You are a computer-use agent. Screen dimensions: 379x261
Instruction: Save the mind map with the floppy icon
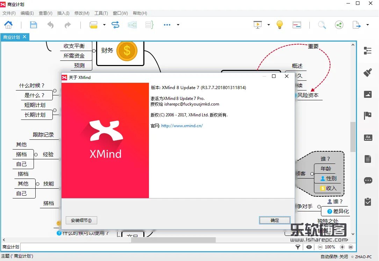pyautogui.click(x=33, y=24)
